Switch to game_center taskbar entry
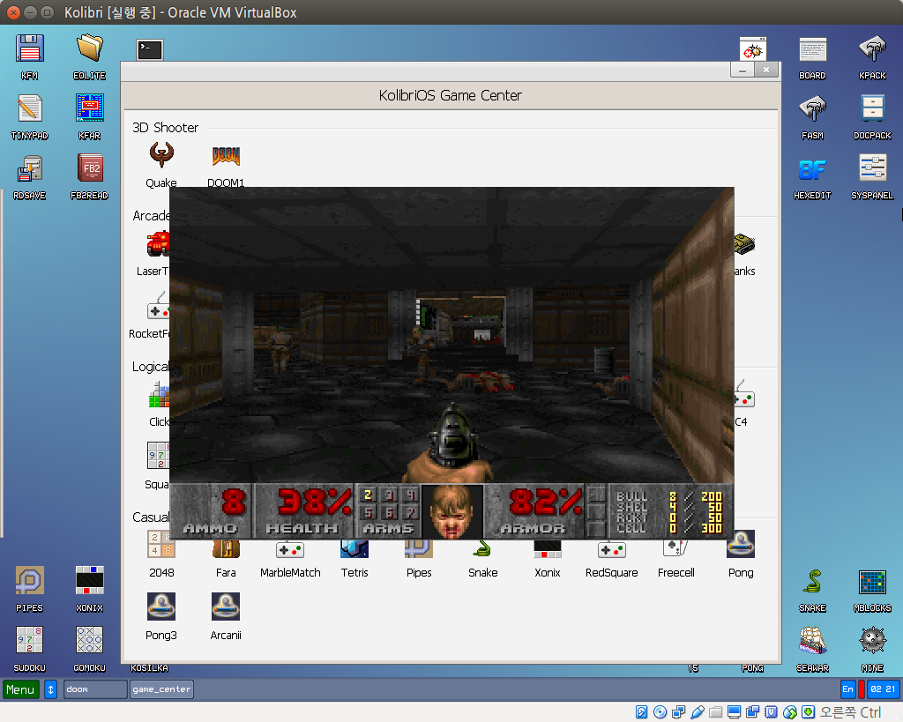This screenshot has height=722, width=903. click(x=162, y=689)
